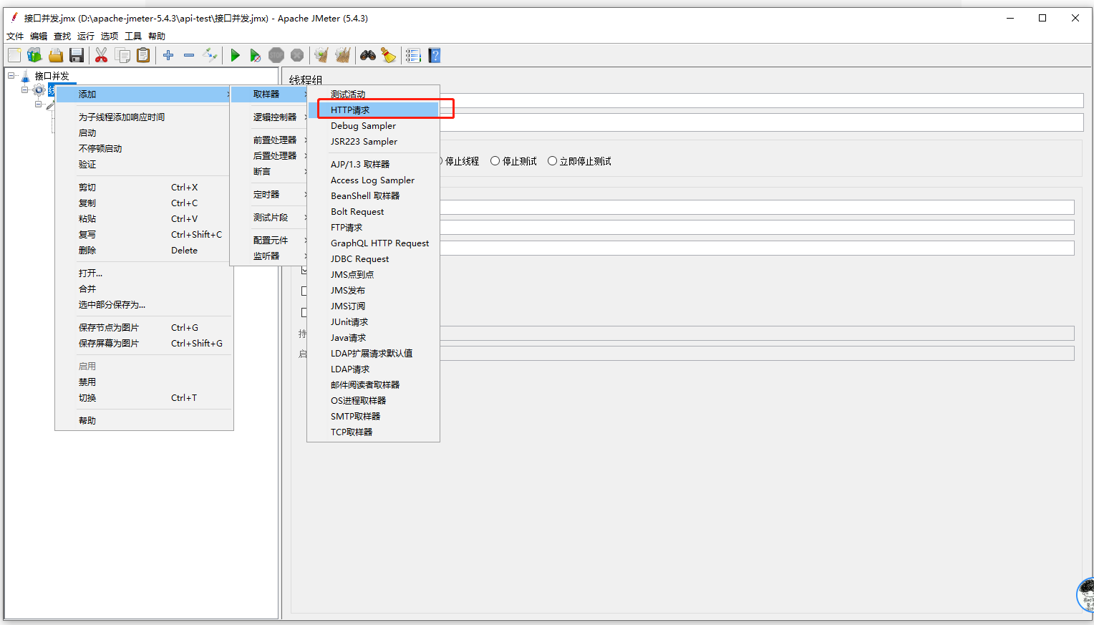The height and width of the screenshot is (625, 1094).
Task: Select 测试活动 in the sampler list
Action: point(373,94)
